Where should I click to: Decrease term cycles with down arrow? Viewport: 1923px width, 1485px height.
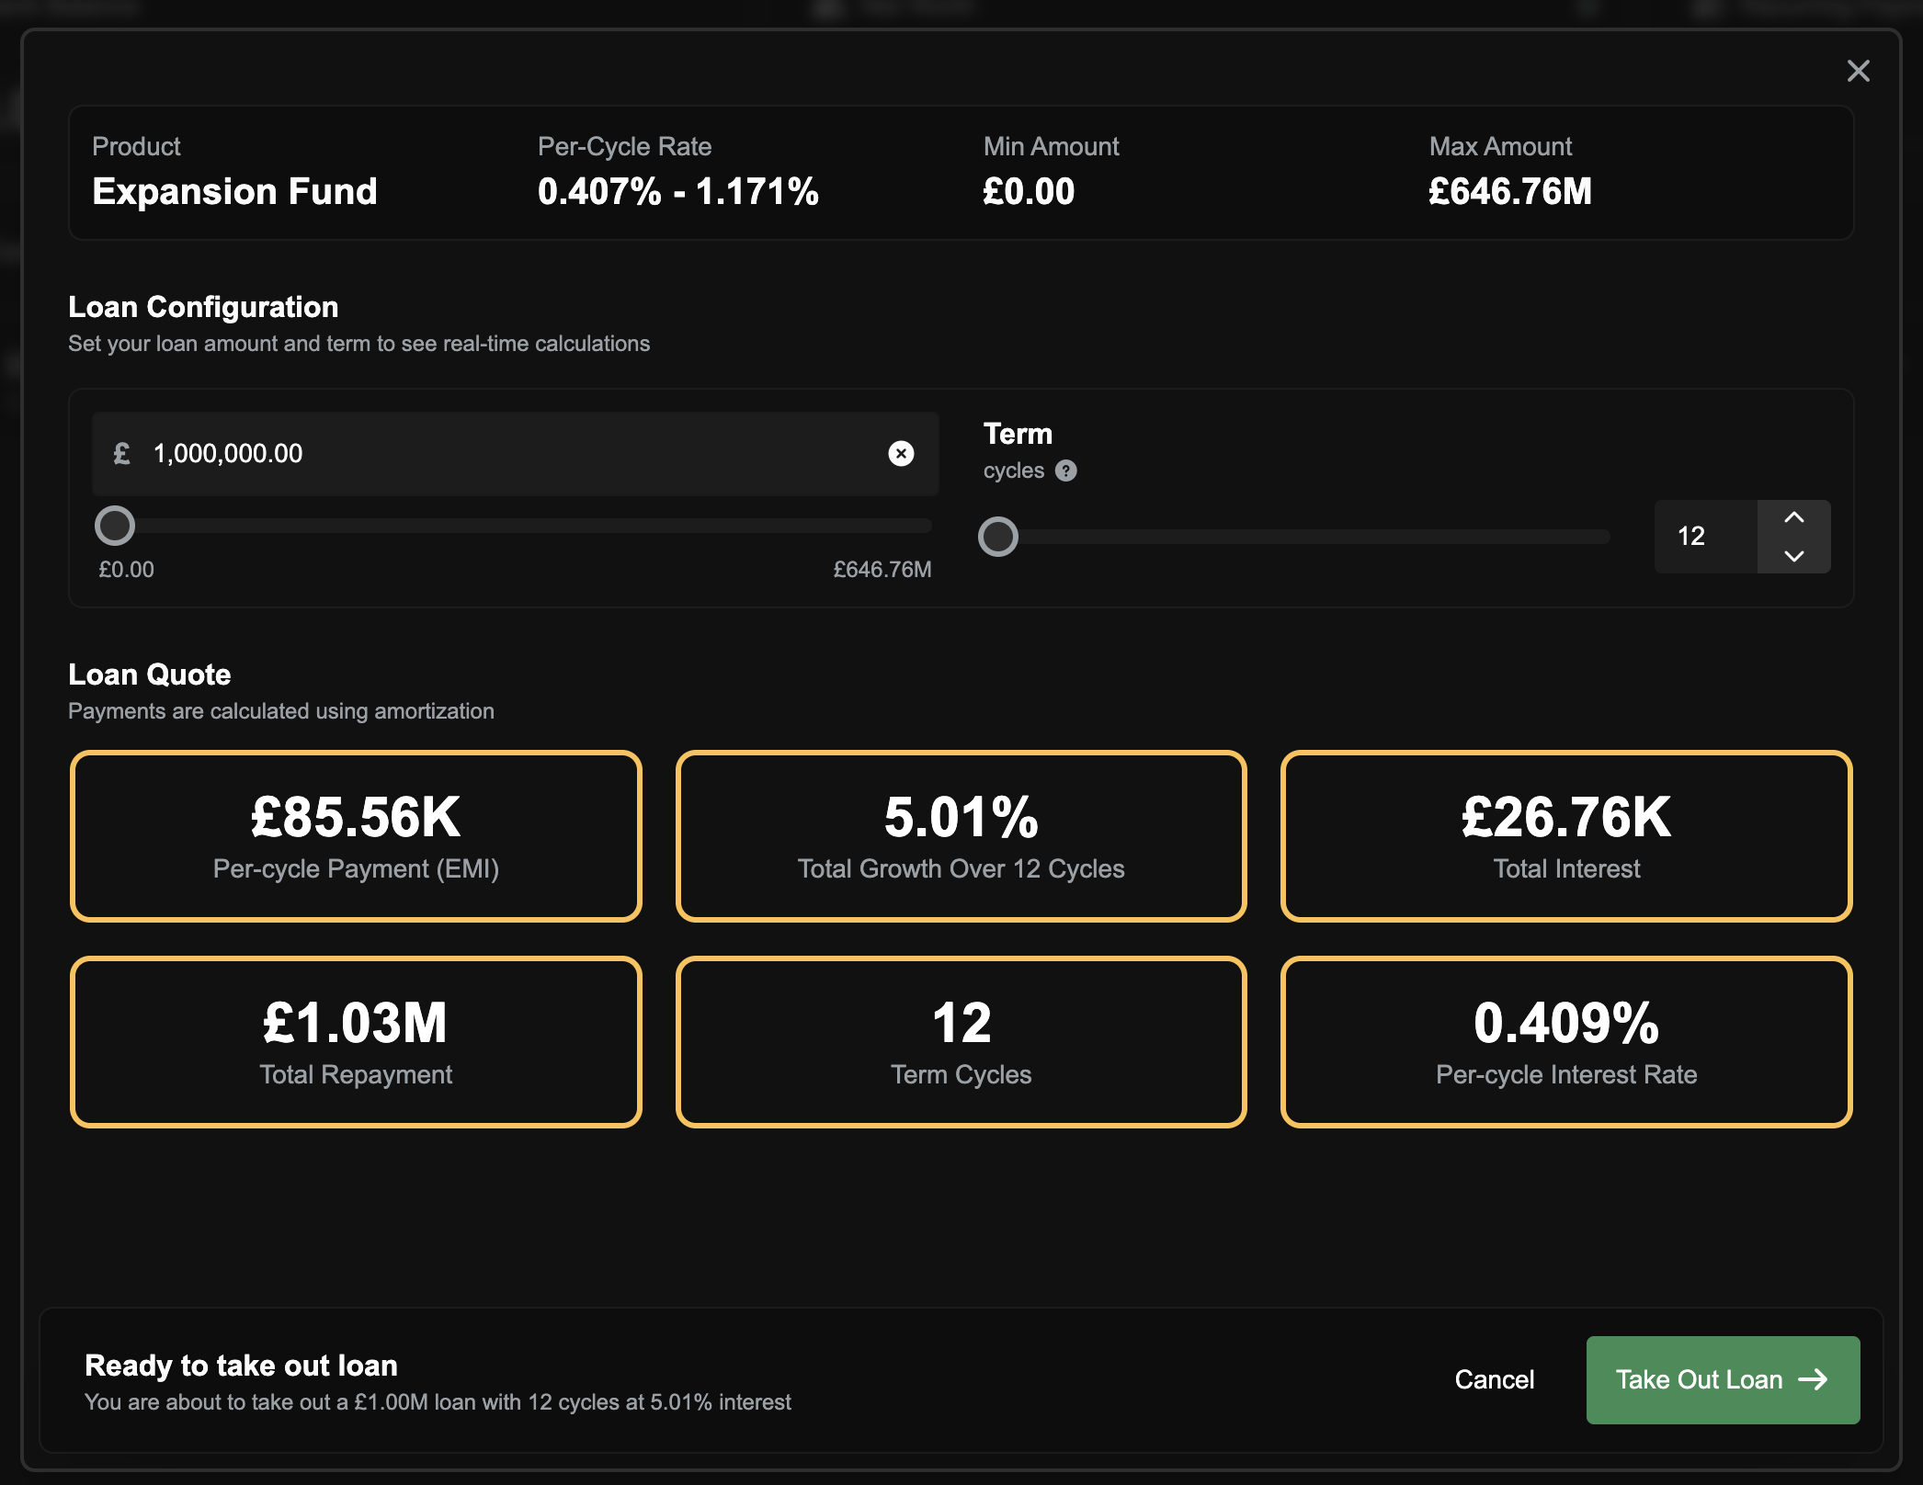(x=1793, y=556)
